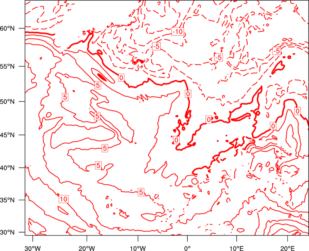309x251 pixels.
Task: Click the -10 contour value label
Action: pyautogui.click(x=178, y=32)
